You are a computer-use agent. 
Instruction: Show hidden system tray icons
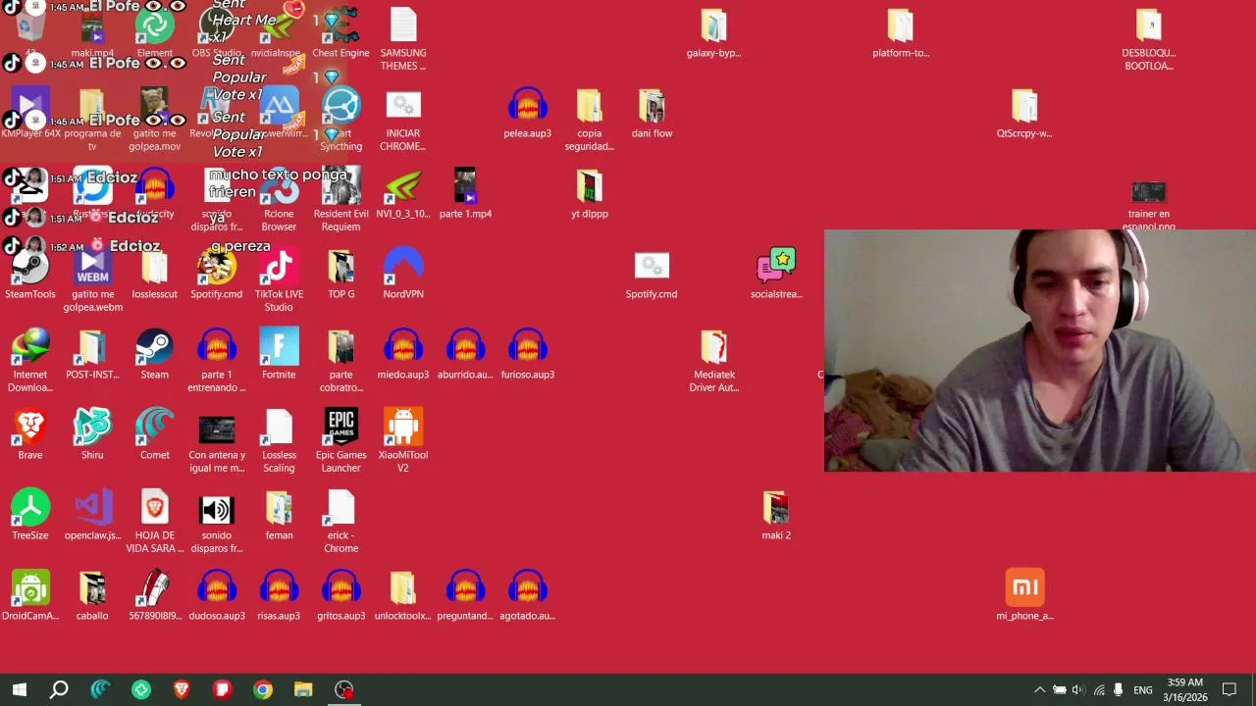(x=1040, y=689)
